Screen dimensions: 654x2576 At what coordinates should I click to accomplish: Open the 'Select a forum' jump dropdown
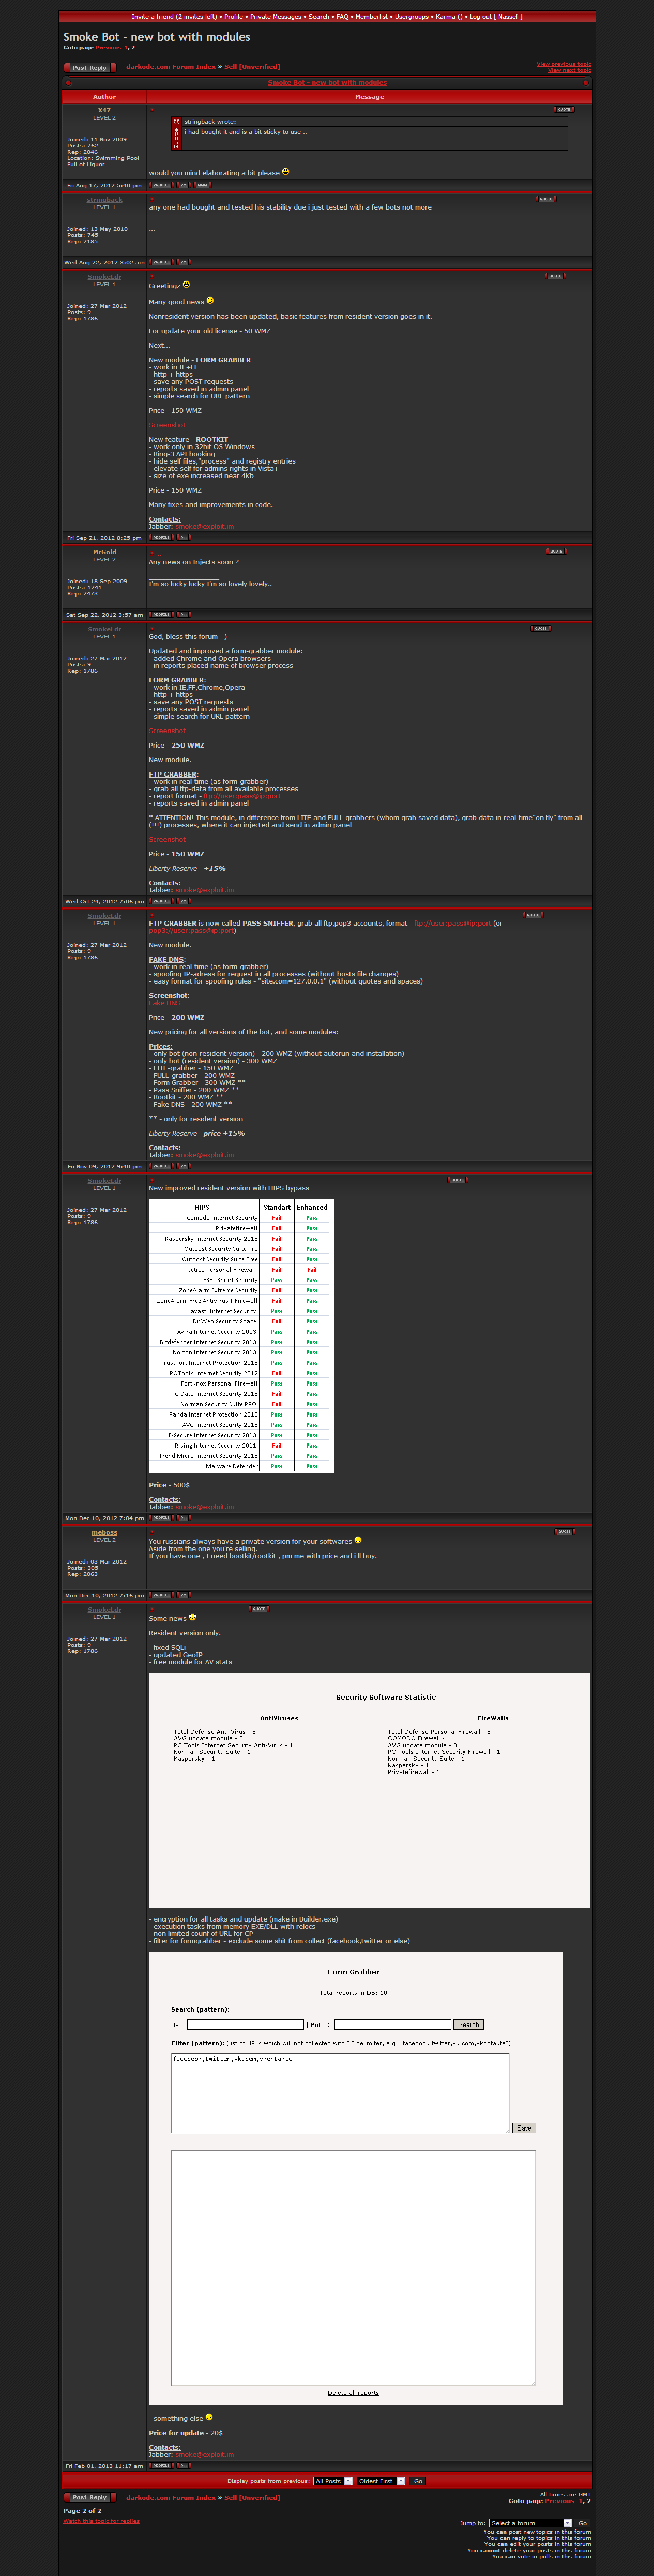[x=530, y=2523]
